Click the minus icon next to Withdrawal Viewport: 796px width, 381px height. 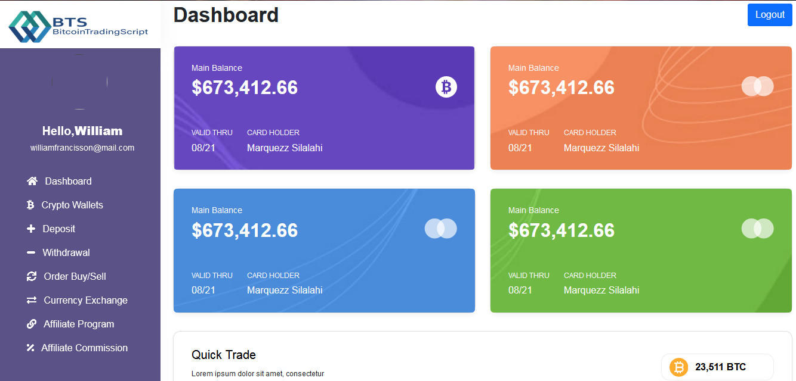coord(31,252)
